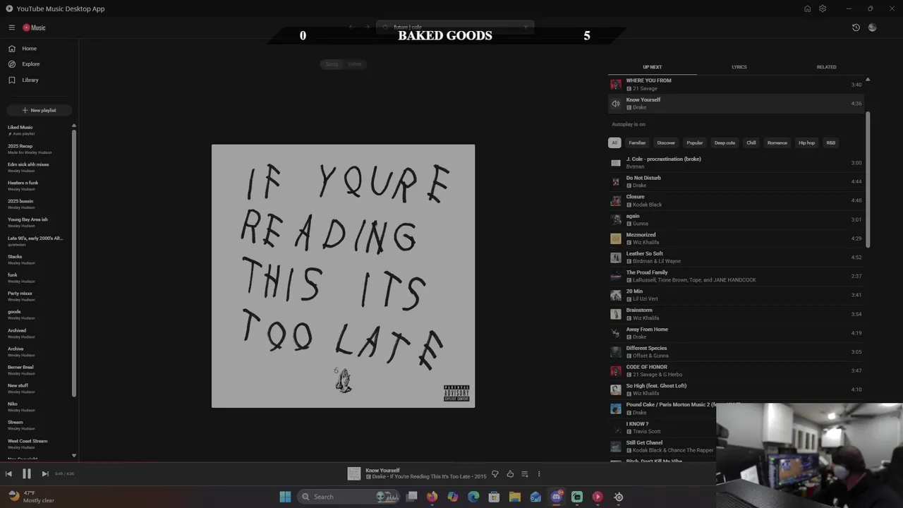Select the Romance filter chip

click(777, 143)
